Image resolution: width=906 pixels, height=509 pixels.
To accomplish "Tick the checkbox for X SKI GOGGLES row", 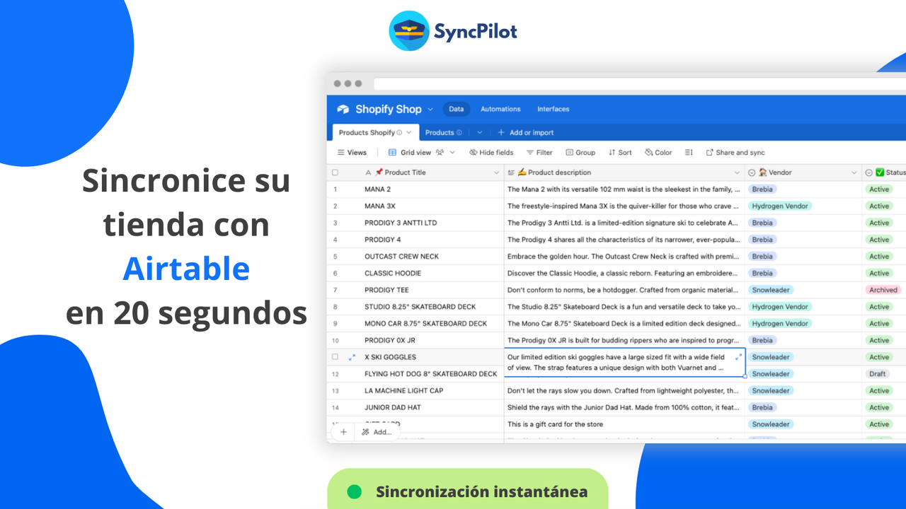I will point(335,357).
